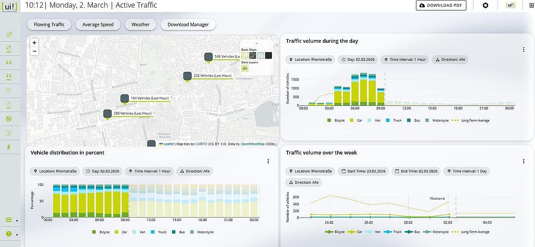Click the no-parking sign sidebar icon

(x=8, y=119)
